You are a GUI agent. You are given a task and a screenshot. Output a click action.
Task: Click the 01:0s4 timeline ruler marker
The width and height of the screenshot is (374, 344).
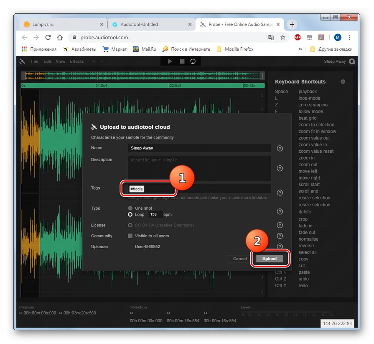[x=101, y=85]
